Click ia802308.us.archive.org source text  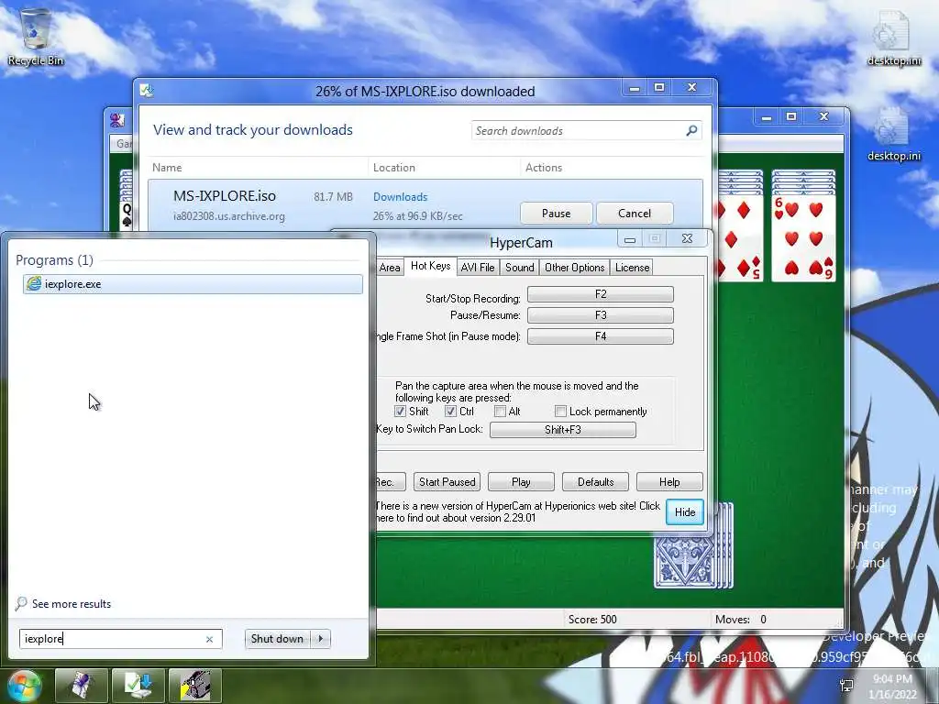pyautogui.click(x=228, y=216)
